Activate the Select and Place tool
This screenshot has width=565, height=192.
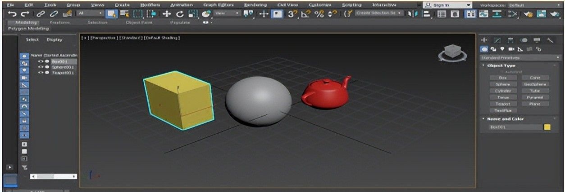[x=206, y=14]
